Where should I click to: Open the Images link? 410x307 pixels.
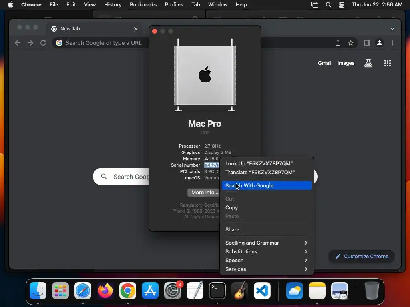point(346,63)
